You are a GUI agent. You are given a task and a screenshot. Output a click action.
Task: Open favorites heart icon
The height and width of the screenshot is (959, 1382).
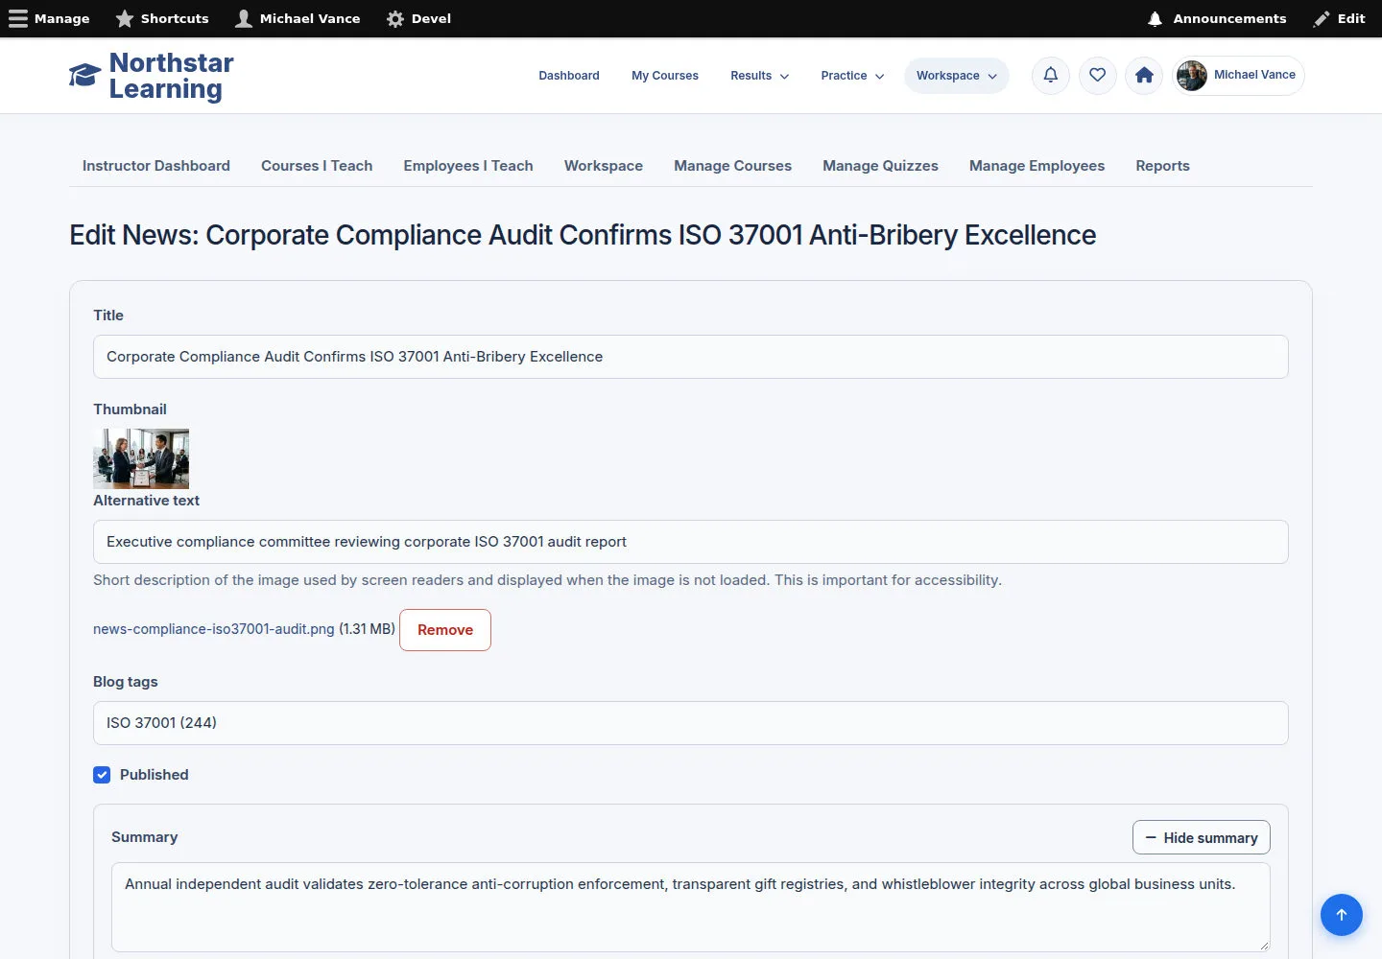click(1098, 76)
